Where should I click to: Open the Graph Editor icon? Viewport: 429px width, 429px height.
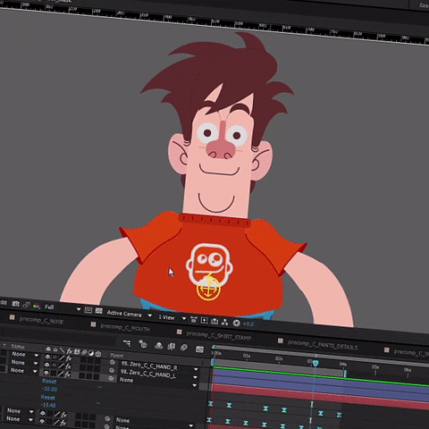(x=199, y=349)
